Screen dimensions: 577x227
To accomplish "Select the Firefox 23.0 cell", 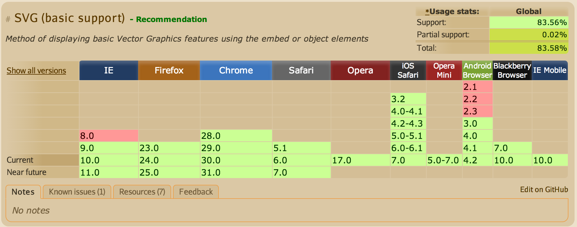I will click(x=169, y=148).
